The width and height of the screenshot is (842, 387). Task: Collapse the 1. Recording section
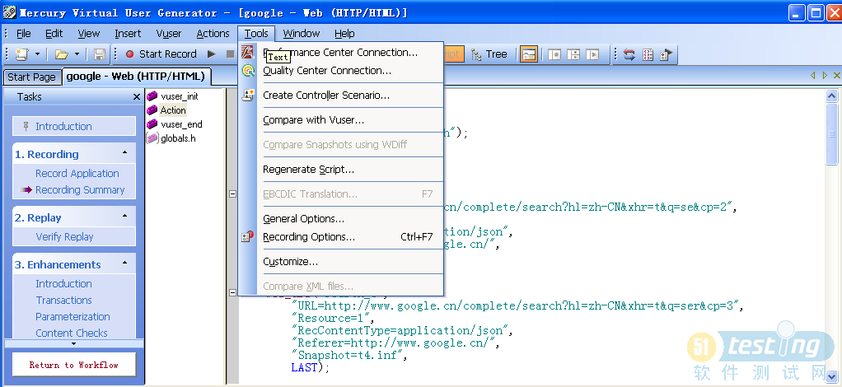(125, 153)
